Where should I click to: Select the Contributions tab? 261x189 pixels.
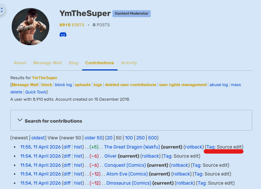tap(100, 63)
